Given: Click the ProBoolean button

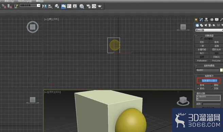Looking at the screenshot, I should pos(202,61).
